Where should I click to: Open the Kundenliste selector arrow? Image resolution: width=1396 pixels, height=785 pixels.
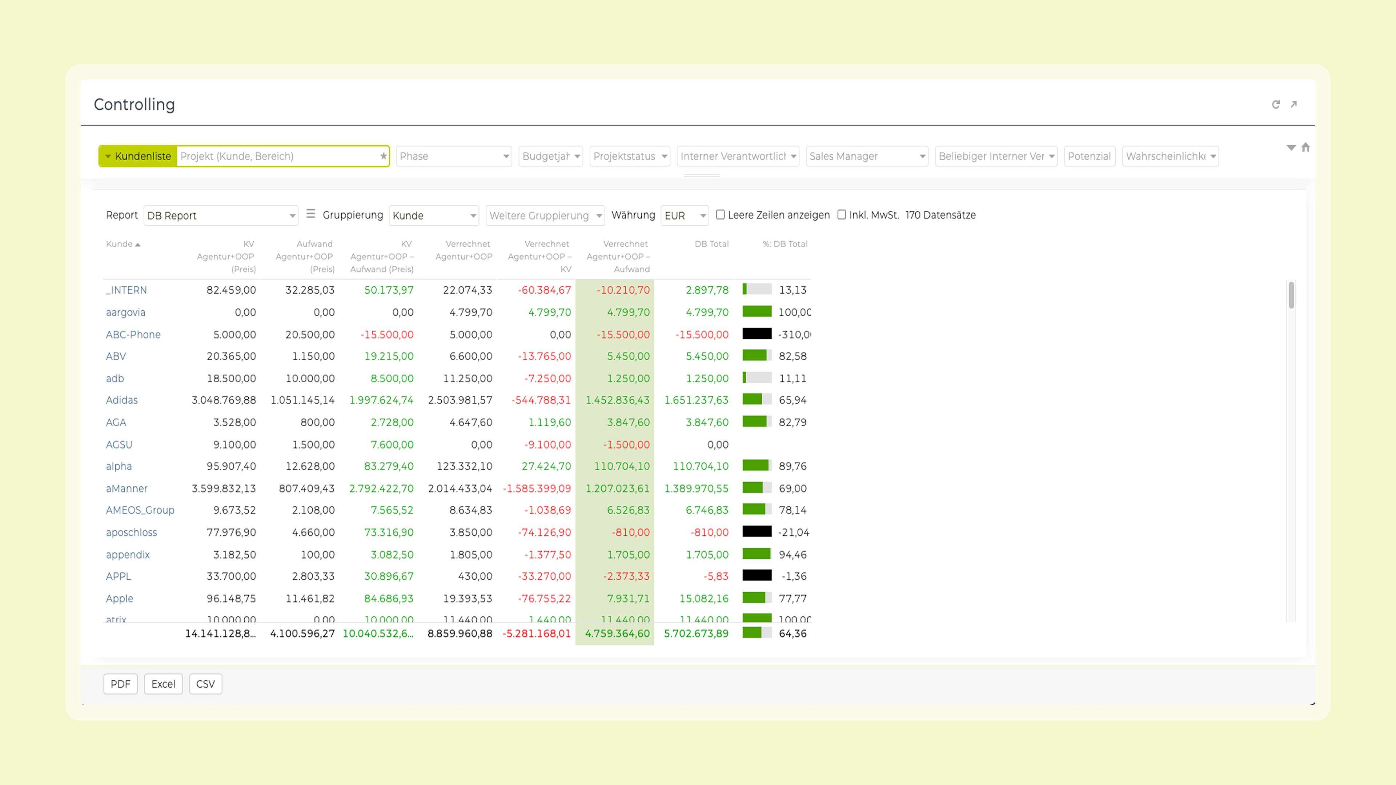(x=108, y=156)
